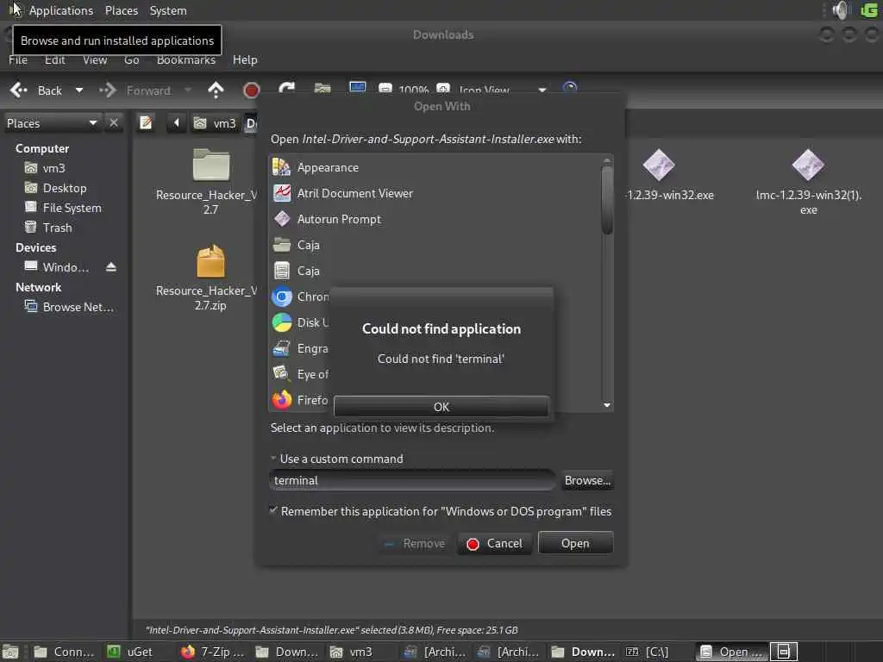
Task: Select the 1.2.39-win32.exe file
Action: (x=669, y=175)
